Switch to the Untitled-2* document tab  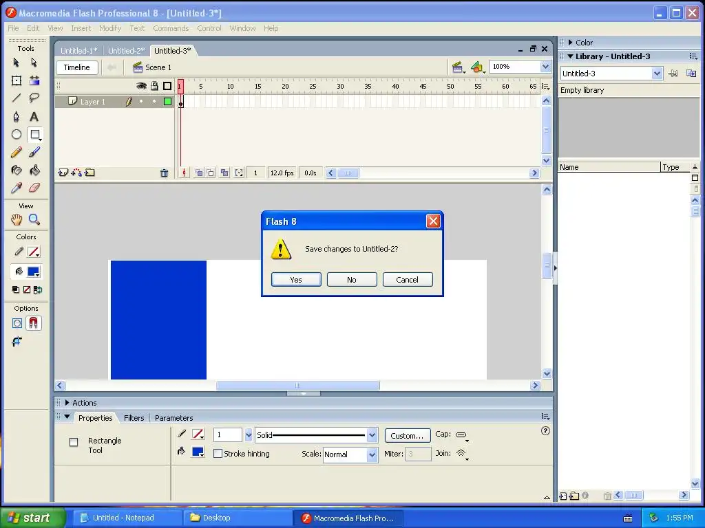pos(127,51)
